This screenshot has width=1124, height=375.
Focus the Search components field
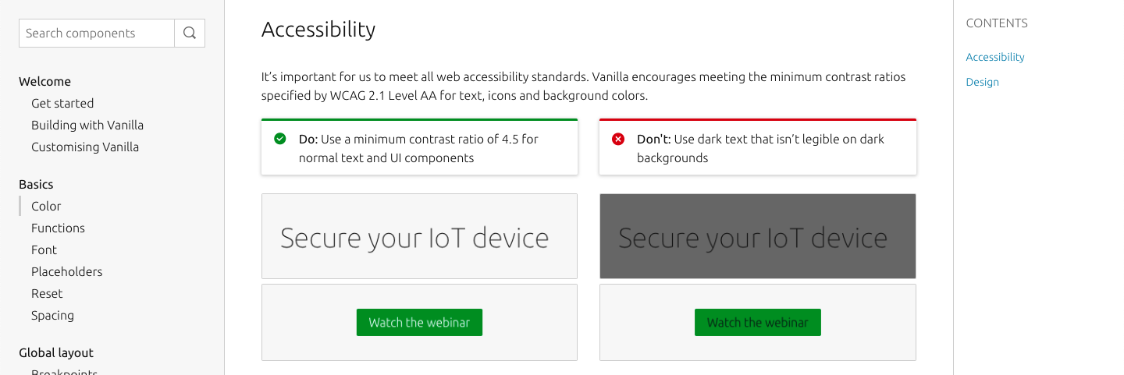point(97,33)
